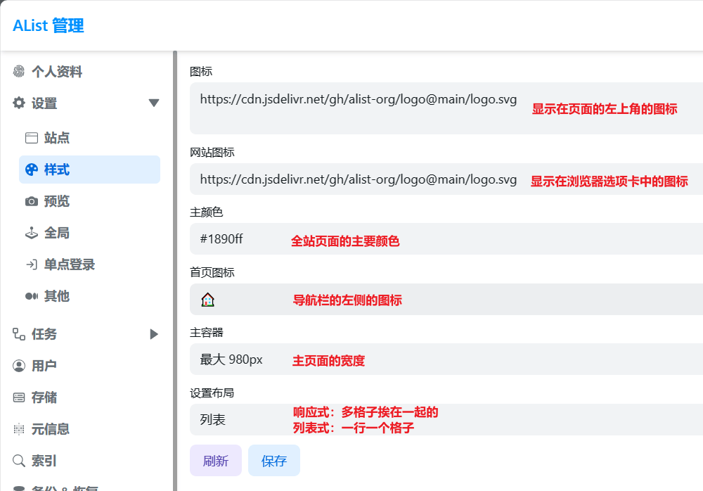Image resolution: width=703 pixels, height=491 pixels.
Task: Open the 其他 settings page
Action: coord(57,296)
